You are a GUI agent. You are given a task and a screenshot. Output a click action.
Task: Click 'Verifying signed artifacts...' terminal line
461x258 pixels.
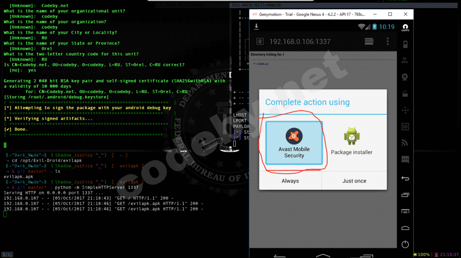coord(48,118)
